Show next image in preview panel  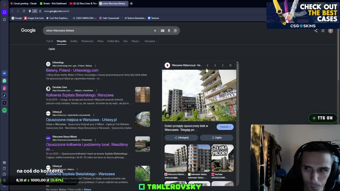(215, 65)
